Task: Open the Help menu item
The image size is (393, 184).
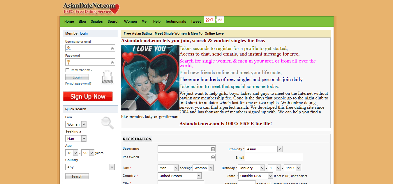Action: (x=157, y=22)
